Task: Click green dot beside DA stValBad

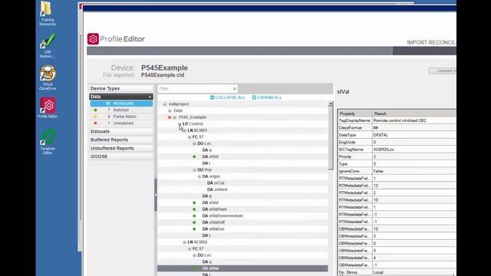Action: (x=194, y=209)
